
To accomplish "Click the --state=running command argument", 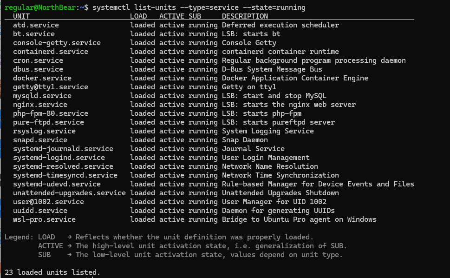I will tap(276, 7).
